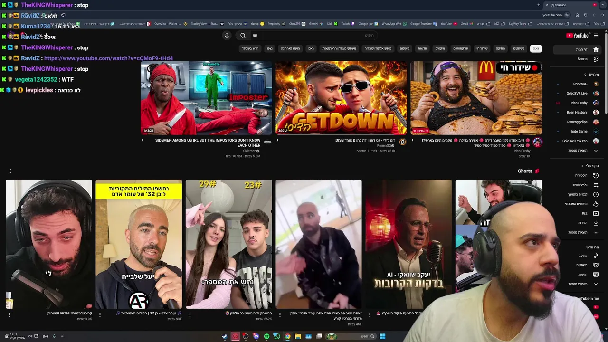Open options menu for Sidemen video
This screenshot has width=608, height=342.
click(142, 141)
